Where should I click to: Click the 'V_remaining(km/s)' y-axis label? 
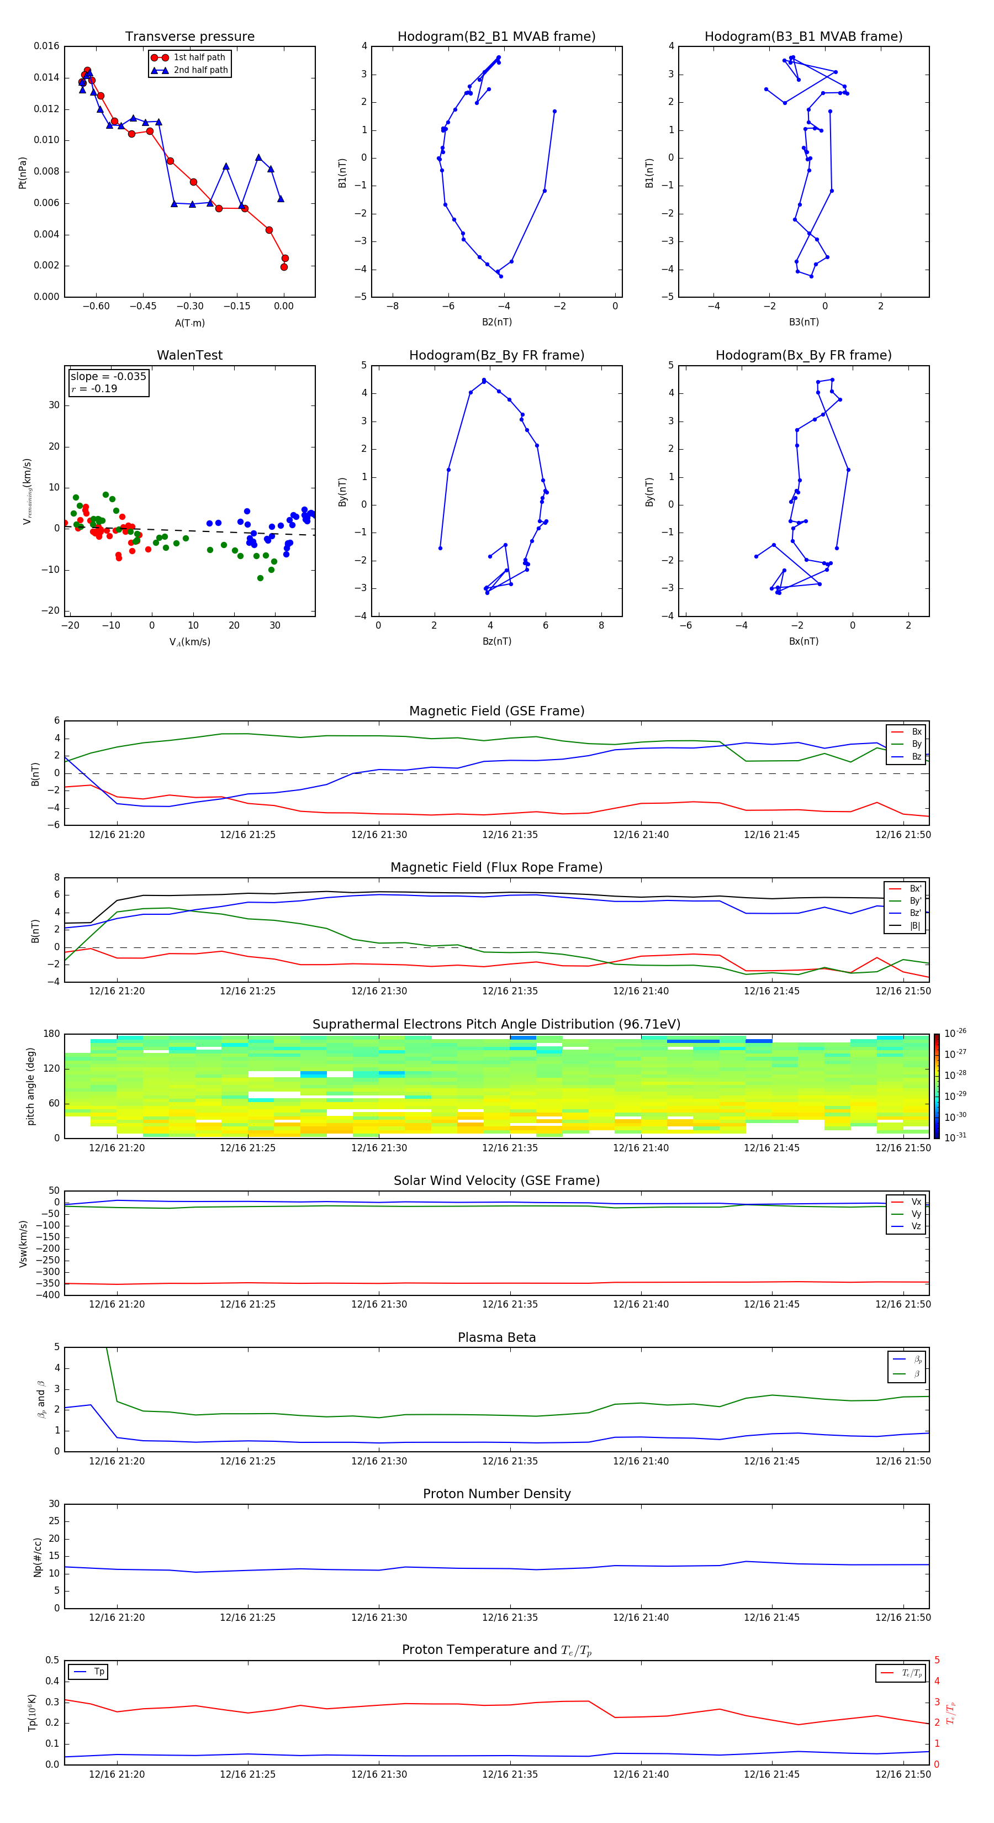point(28,491)
